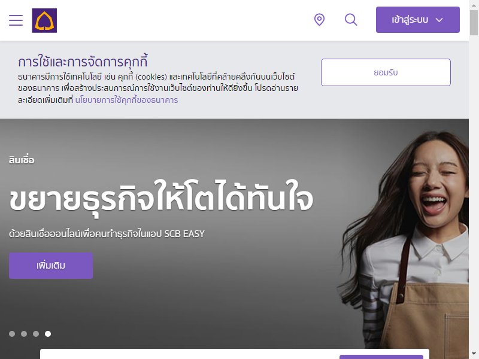Click the เพิ่มเติม banner button
The image size is (479, 359).
pyautogui.click(x=51, y=266)
